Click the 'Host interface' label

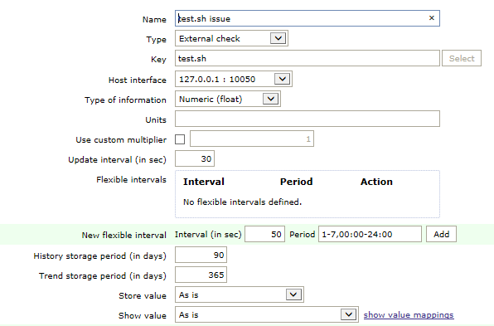click(x=138, y=80)
